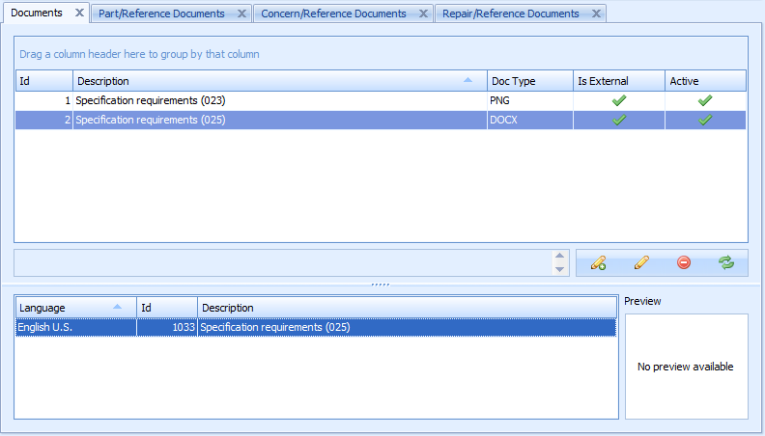Click the scroll down arrow in text box
765x436 pixels.
coord(559,269)
